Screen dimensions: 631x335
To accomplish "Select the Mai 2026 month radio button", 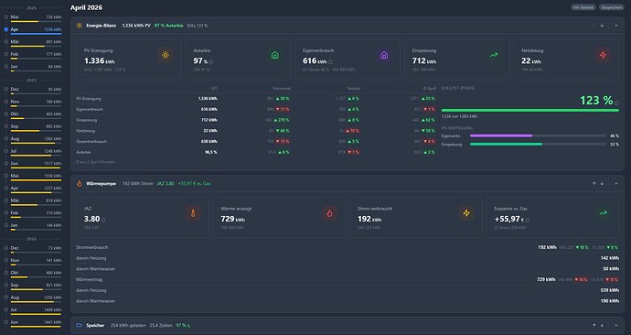I will [6, 16].
